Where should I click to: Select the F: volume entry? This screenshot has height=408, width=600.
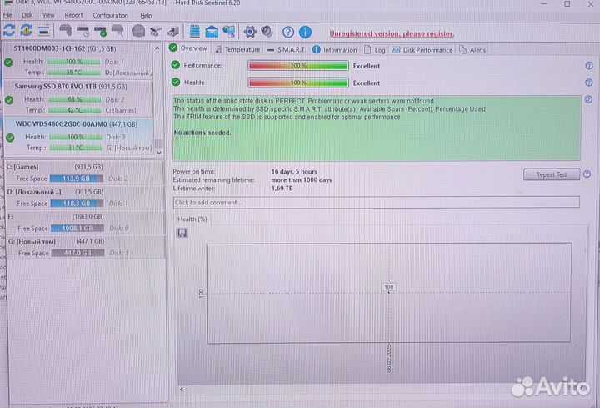tap(86, 222)
